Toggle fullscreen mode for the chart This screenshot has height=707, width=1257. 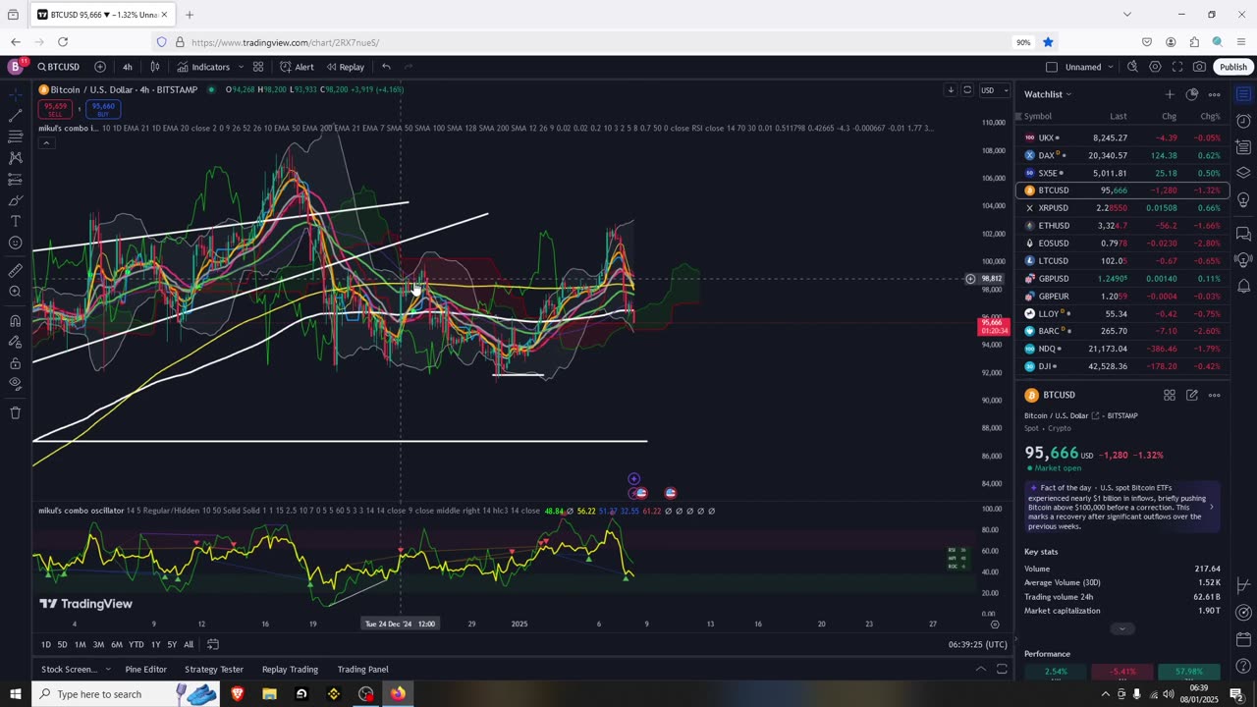tap(1176, 67)
